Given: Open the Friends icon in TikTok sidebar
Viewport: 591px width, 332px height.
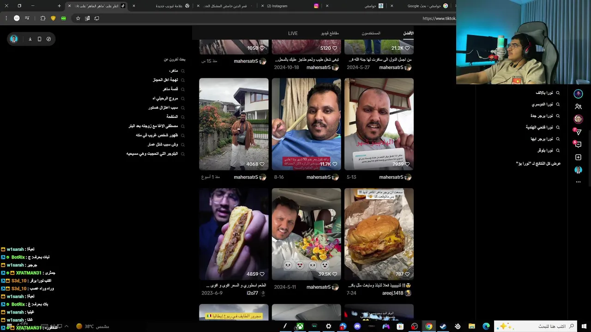Looking at the screenshot, I should (x=578, y=107).
